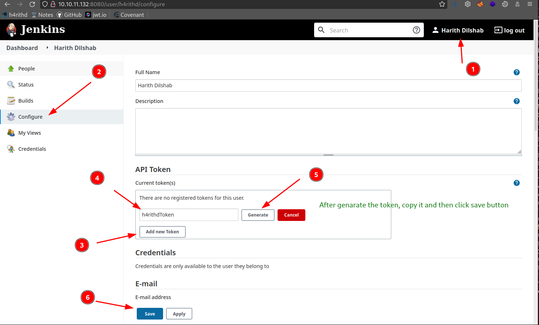Screen dimensions: 539x325
Task: Open Credentials in the sidebar
Action: tap(61, 149)
